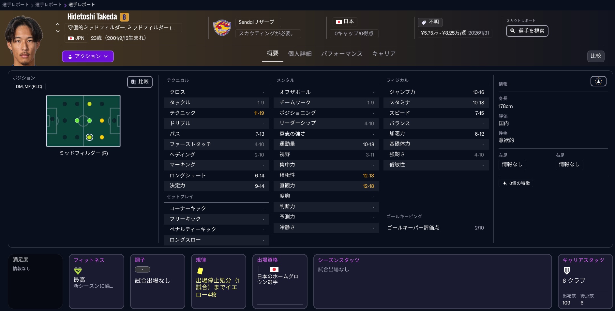Click the form indicator pill under 調子
Image resolution: width=615 pixels, height=311 pixels.
coord(142,270)
